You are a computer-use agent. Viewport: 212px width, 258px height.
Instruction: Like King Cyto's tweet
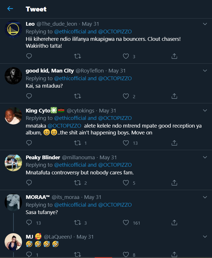pos(126,143)
